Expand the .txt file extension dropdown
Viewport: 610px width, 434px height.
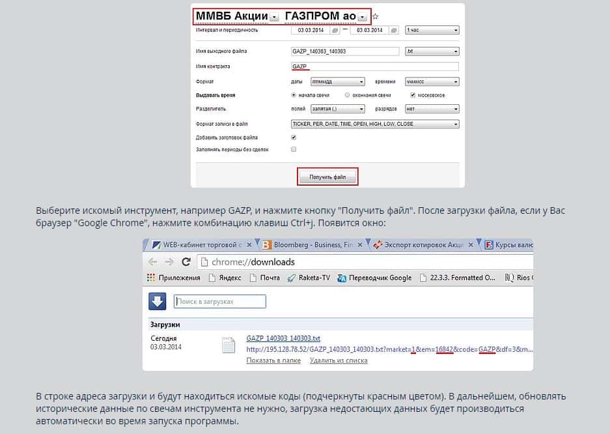432,51
